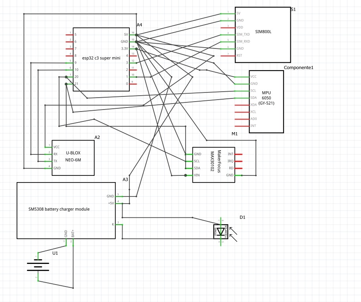Click the 5V pin on SIM800L

tap(228, 13)
